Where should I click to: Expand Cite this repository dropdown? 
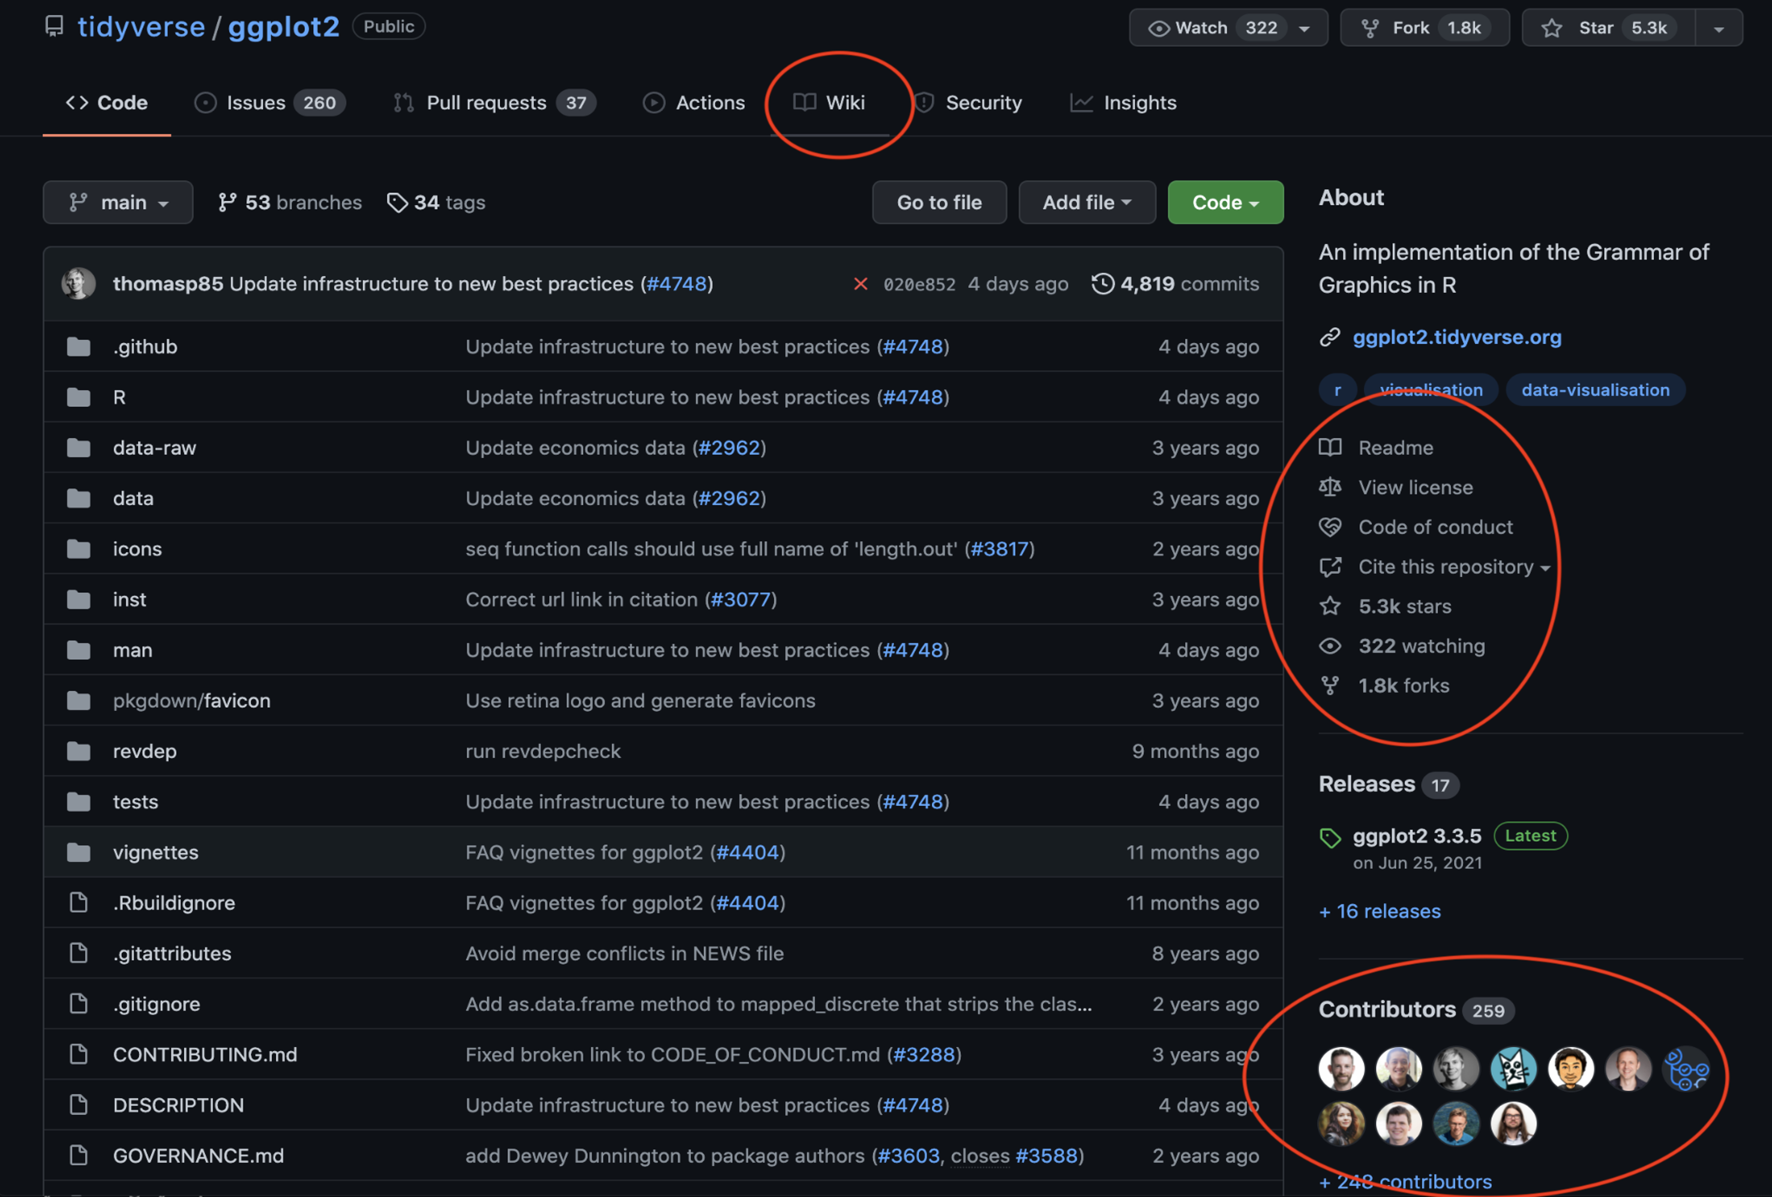point(1454,567)
